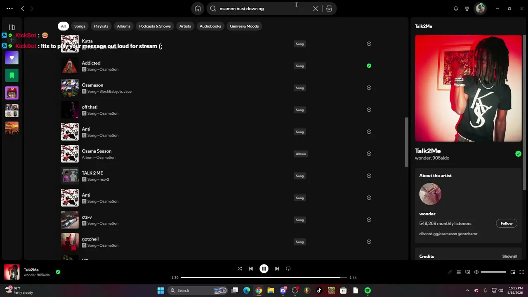The width and height of the screenshot is (528, 297).
Task: Open the Addicted song title
Action: tap(91, 63)
